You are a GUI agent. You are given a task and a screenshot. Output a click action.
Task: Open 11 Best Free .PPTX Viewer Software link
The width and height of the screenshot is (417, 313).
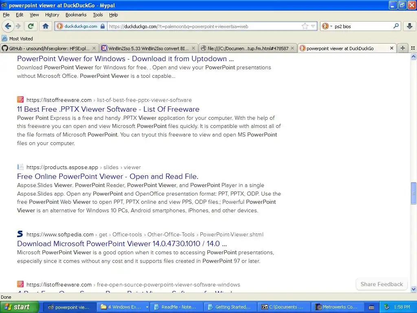[x=108, y=109]
